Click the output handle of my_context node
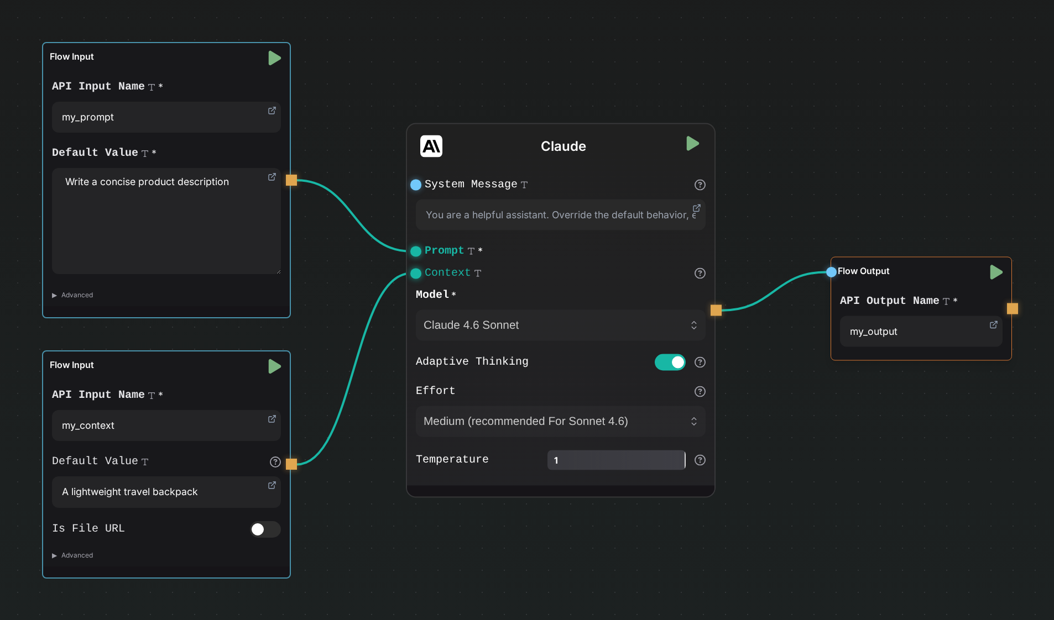1054x620 pixels. tap(291, 464)
